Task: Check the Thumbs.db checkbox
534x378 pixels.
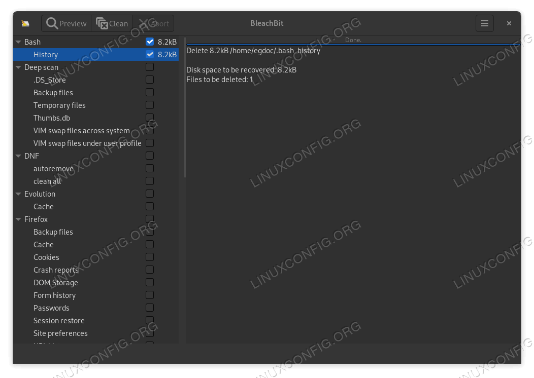Action: [x=150, y=118]
